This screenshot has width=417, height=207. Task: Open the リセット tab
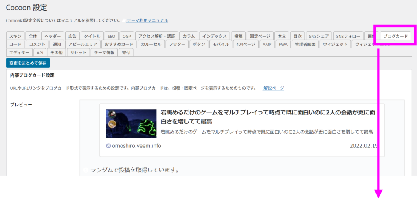78,52
